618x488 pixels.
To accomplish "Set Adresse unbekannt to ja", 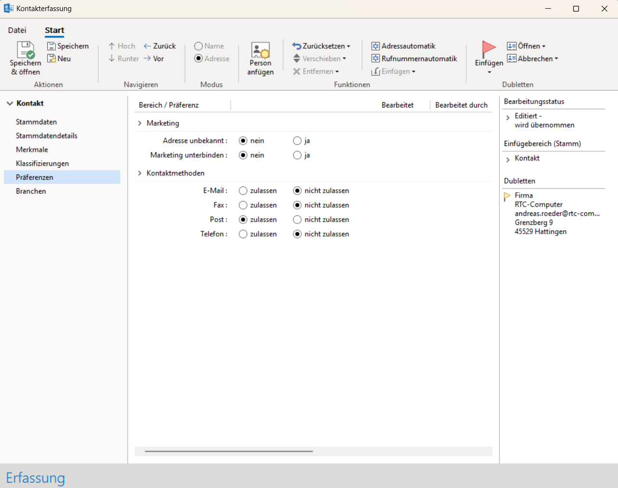I will [x=297, y=141].
